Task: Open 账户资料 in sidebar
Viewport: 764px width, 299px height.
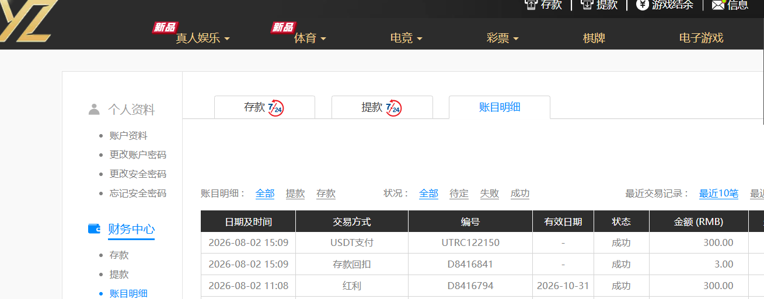Action: tap(128, 136)
